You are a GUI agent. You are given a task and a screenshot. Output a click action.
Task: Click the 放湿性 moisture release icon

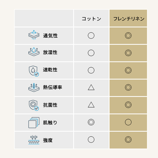click(x=34, y=52)
